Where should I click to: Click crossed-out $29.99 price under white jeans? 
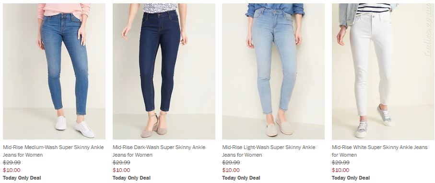point(341,162)
